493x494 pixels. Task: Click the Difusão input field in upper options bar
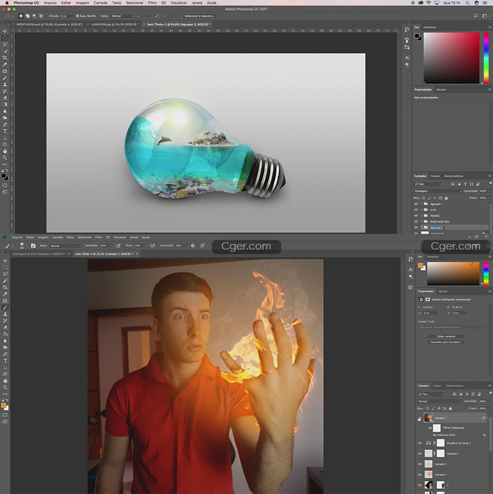tap(67, 16)
